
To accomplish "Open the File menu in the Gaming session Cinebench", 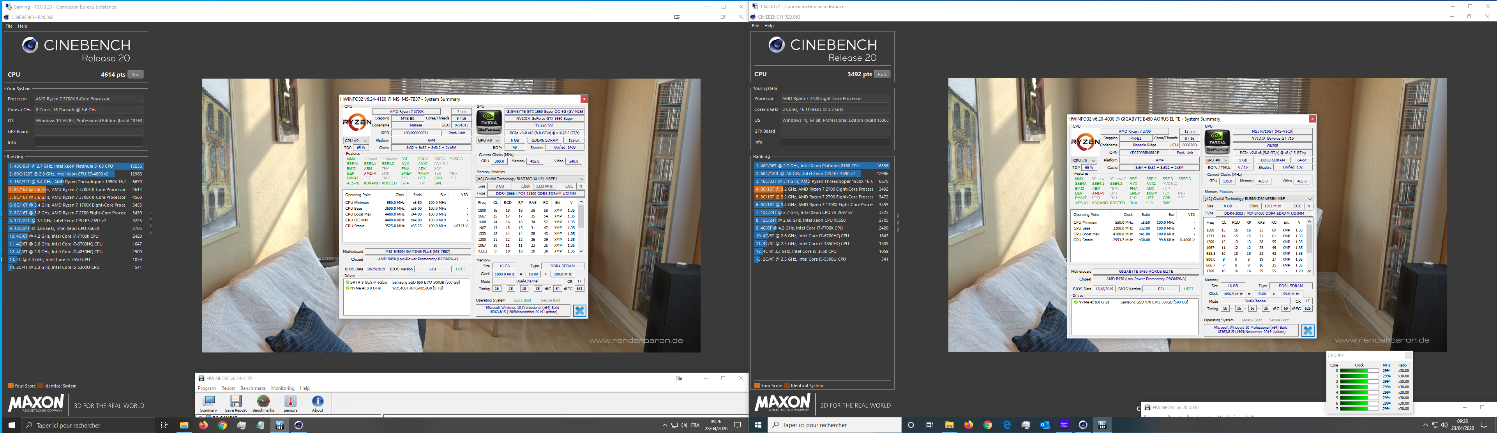I will click(9, 26).
